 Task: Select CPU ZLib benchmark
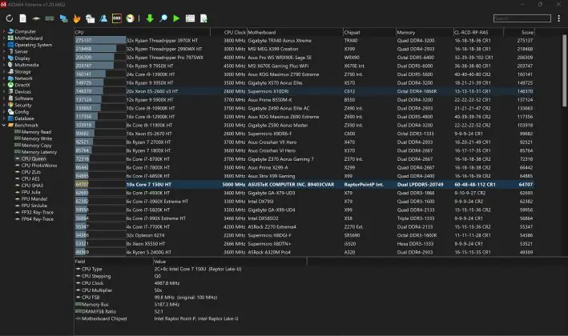tap(30, 172)
